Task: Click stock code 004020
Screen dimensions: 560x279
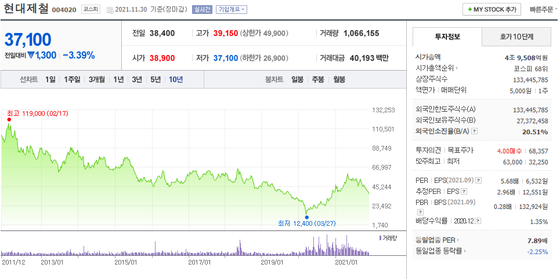Action: pyautogui.click(x=64, y=10)
